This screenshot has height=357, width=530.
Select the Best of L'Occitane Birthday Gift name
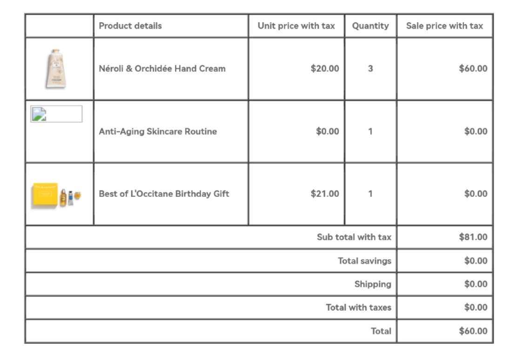click(x=164, y=194)
